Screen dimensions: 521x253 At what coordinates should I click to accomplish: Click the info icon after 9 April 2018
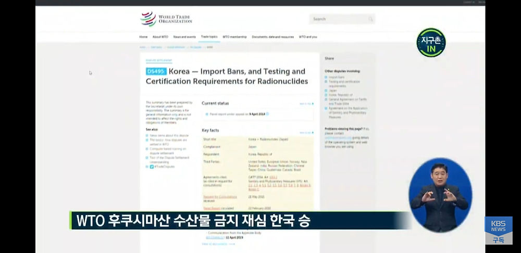click(x=267, y=114)
